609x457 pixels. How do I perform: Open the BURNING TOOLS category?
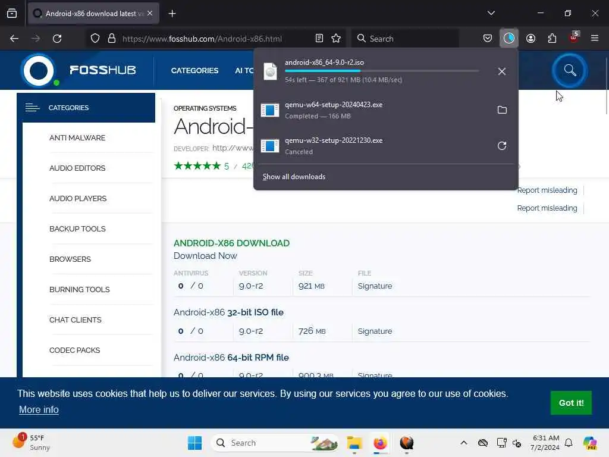pos(79,290)
